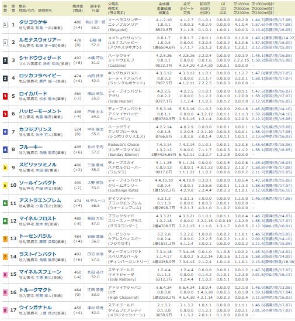Open the トルークマクト horse page
The image size is (295, 321).
(x=35, y=290)
